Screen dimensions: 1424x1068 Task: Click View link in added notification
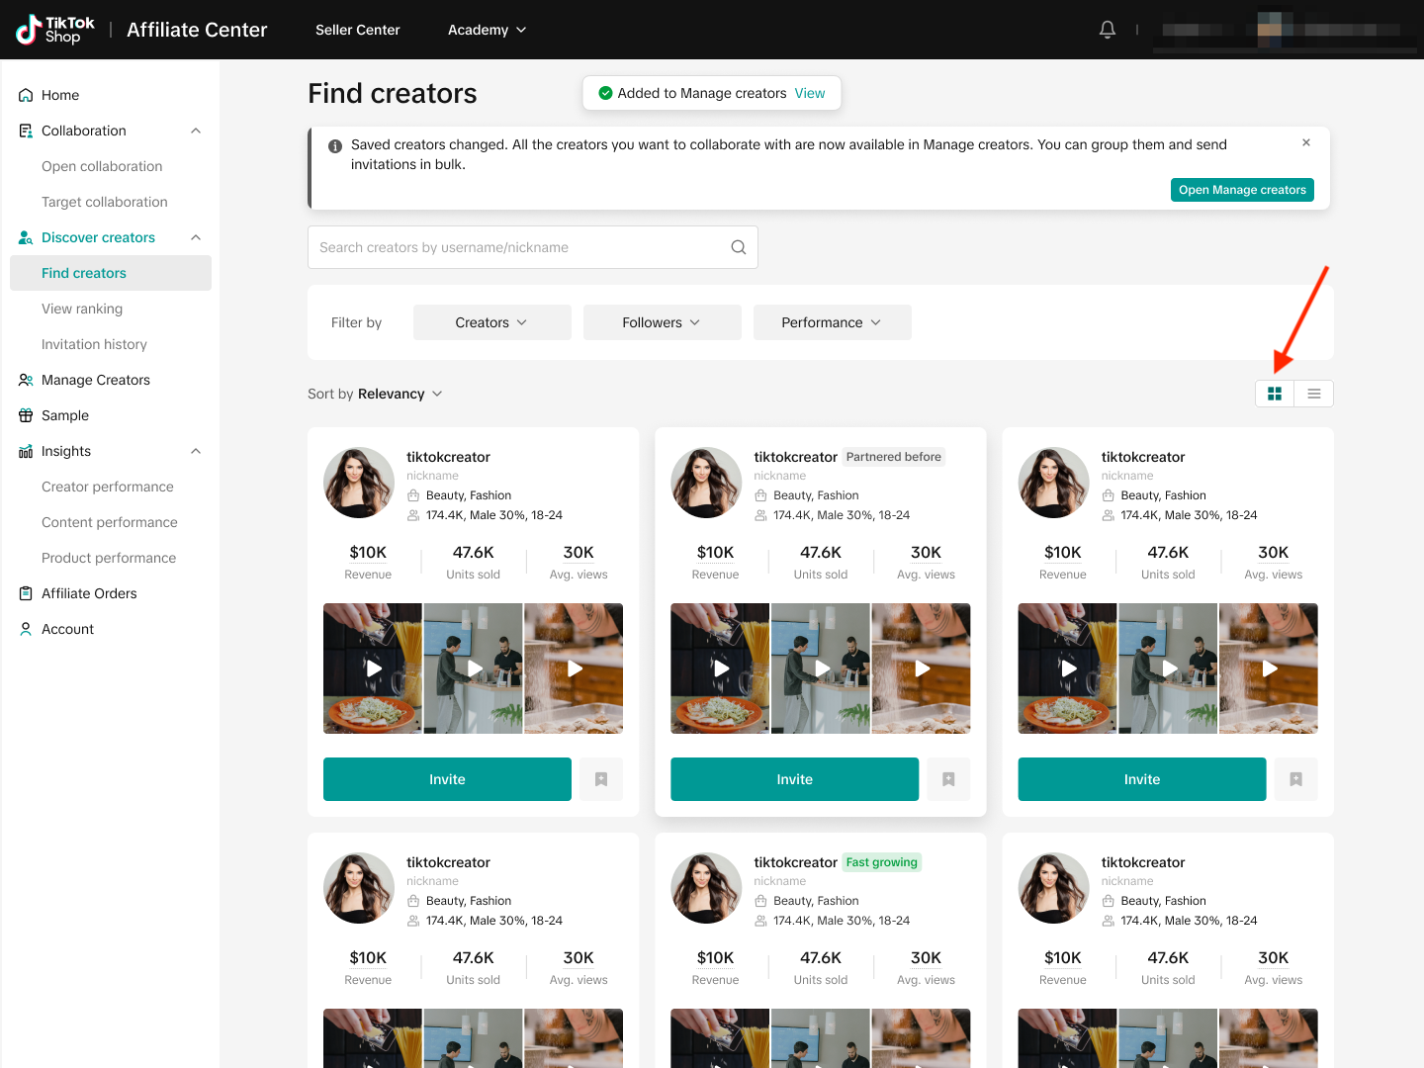click(x=810, y=93)
